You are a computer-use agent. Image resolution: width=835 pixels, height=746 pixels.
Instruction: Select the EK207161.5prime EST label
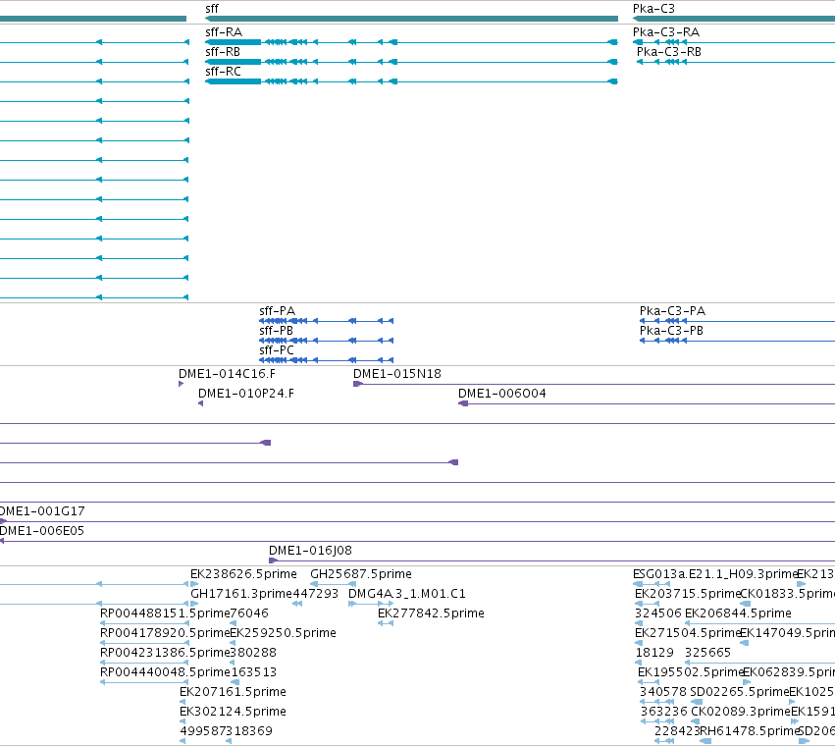(234, 693)
